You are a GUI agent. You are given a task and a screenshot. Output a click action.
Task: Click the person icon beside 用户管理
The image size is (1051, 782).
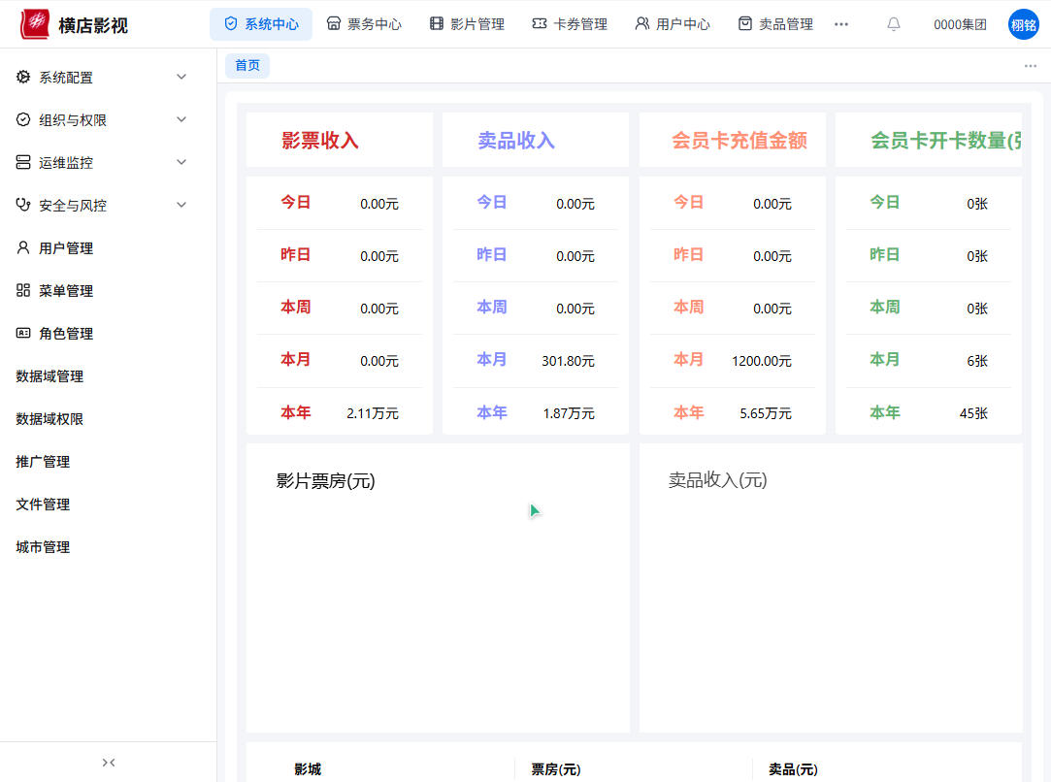tap(23, 248)
